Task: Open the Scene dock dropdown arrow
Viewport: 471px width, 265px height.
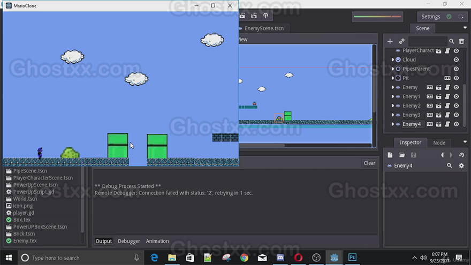Action: [x=465, y=28]
